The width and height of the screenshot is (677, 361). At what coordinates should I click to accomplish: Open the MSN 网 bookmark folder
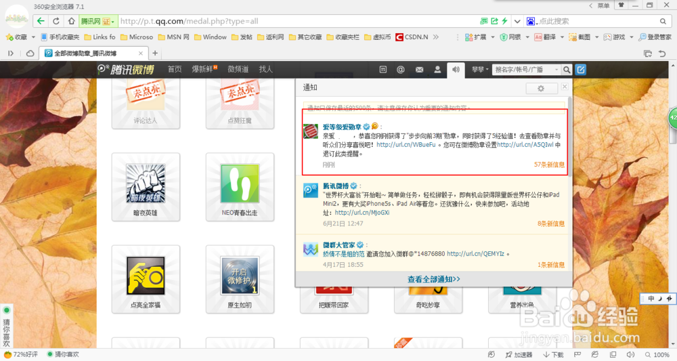click(x=173, y=37)
